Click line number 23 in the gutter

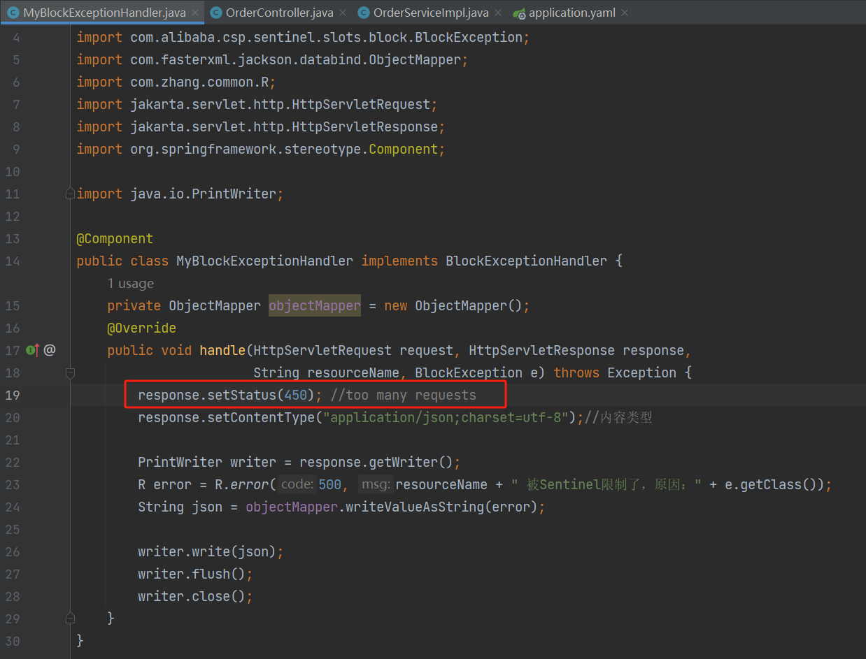[x=13, y=484]
